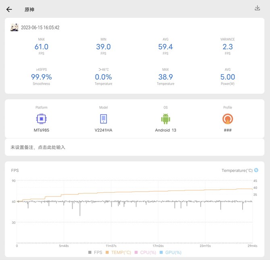Screen dimensions: 270x260
Task: Select the MT6985 platform chip icon
Action: coord(42,119)
